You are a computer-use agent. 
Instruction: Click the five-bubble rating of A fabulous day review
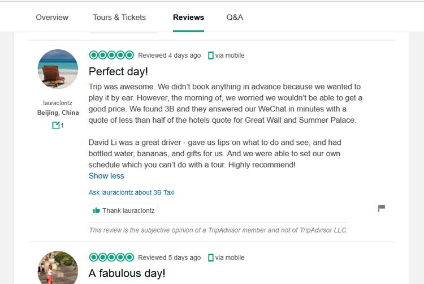[111, 257]
